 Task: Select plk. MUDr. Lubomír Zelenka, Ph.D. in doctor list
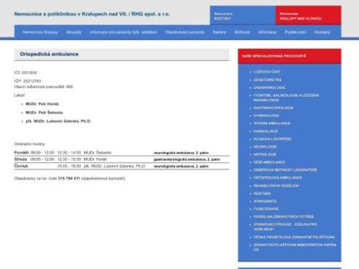[58, 121]
